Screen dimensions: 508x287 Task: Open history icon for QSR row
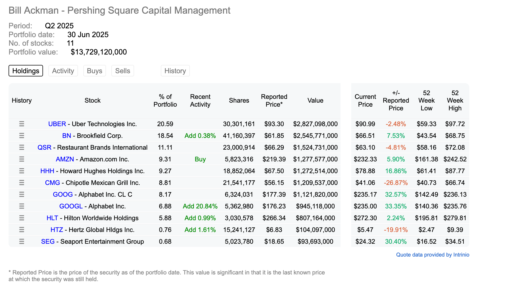pyautogui.click(x=22, y=147)
